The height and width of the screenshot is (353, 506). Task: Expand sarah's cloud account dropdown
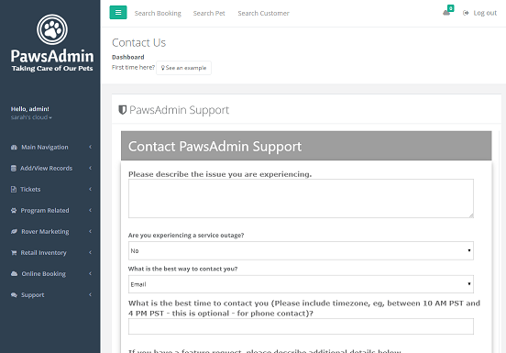click(31, 117)
